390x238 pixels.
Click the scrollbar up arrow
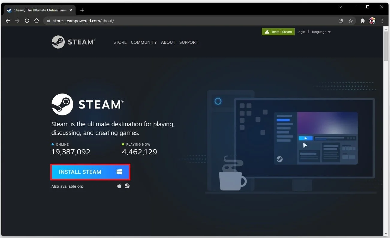click(386, 28)
